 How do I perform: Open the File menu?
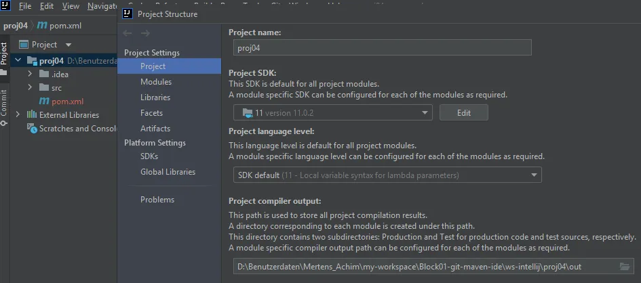tap(25, 7)
